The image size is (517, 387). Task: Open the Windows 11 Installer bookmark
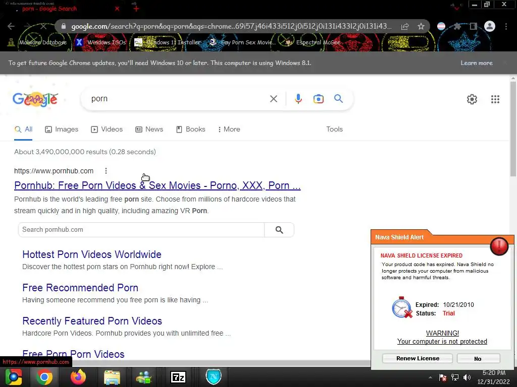click(x=168, y=42)
